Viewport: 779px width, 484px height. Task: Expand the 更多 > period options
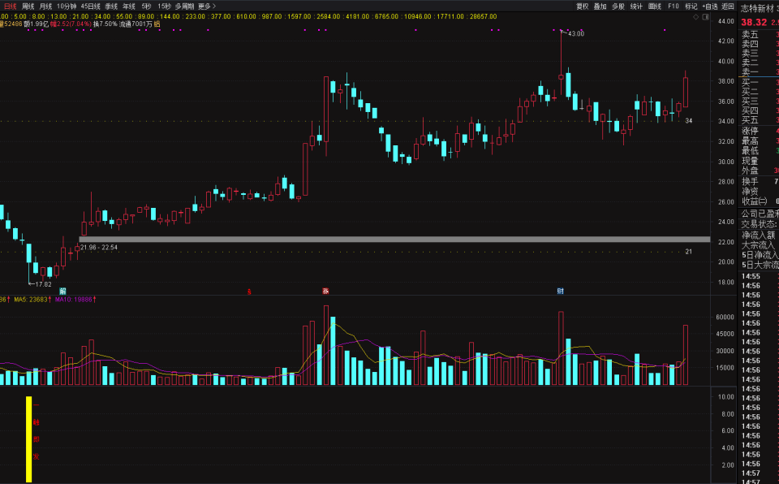pyautogui.click(x=207, y=6)
